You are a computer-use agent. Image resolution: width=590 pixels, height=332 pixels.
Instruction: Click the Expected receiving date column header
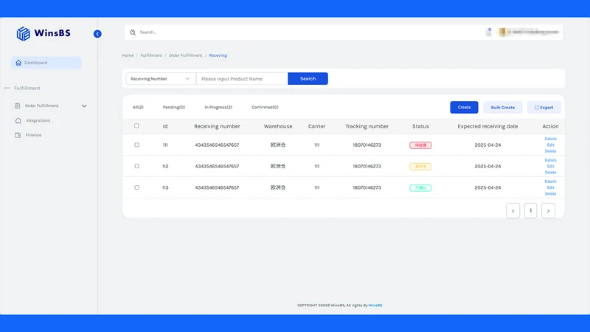click(487, 126)
